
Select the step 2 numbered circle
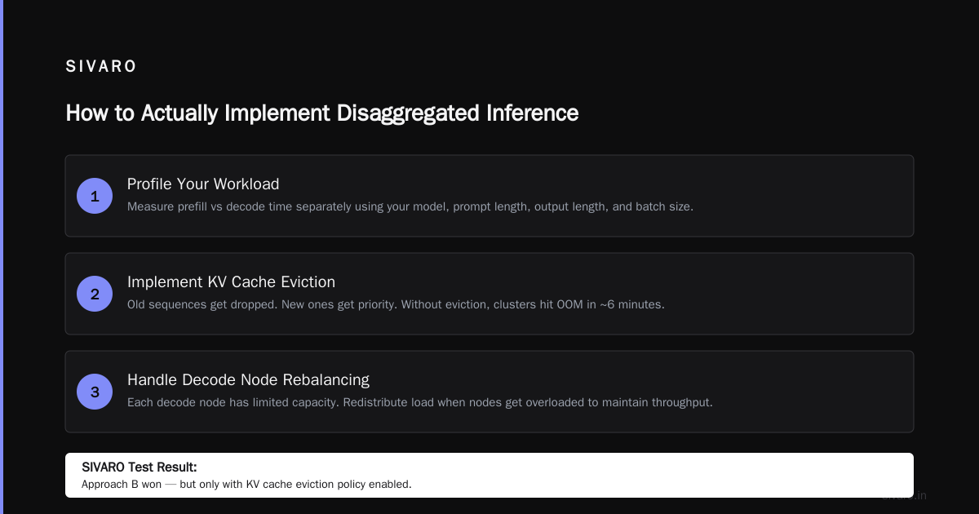click(95, 294)
